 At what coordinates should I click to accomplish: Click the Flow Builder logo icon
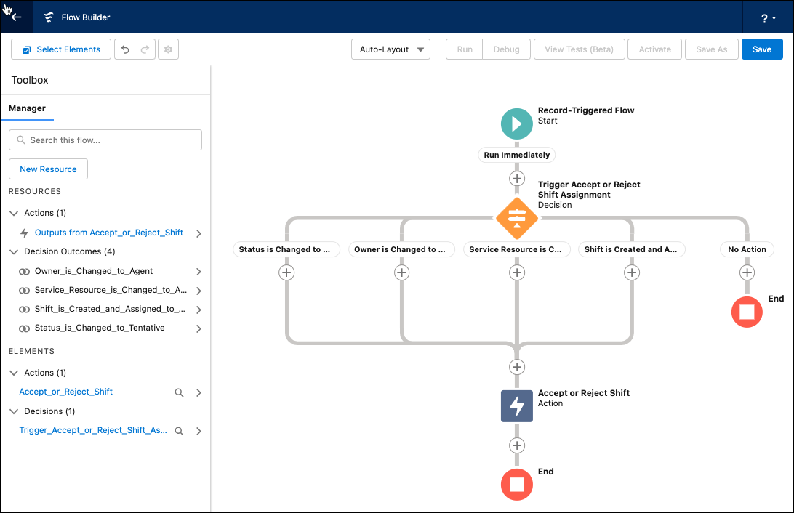tap(49, 17)
